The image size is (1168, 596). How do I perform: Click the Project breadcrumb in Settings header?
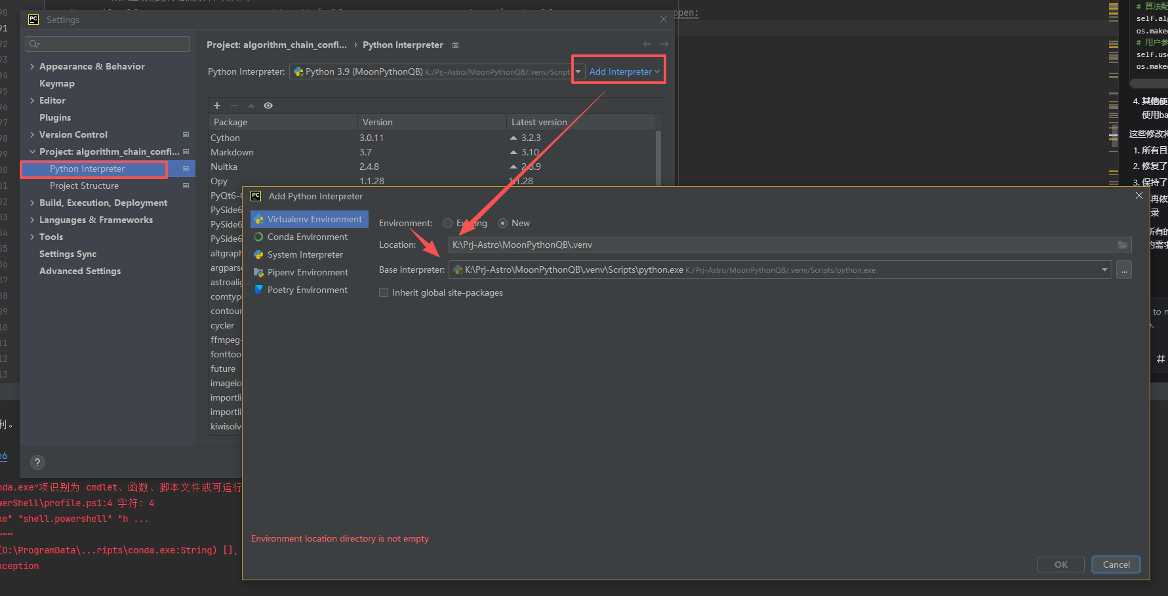pos(277,45)
